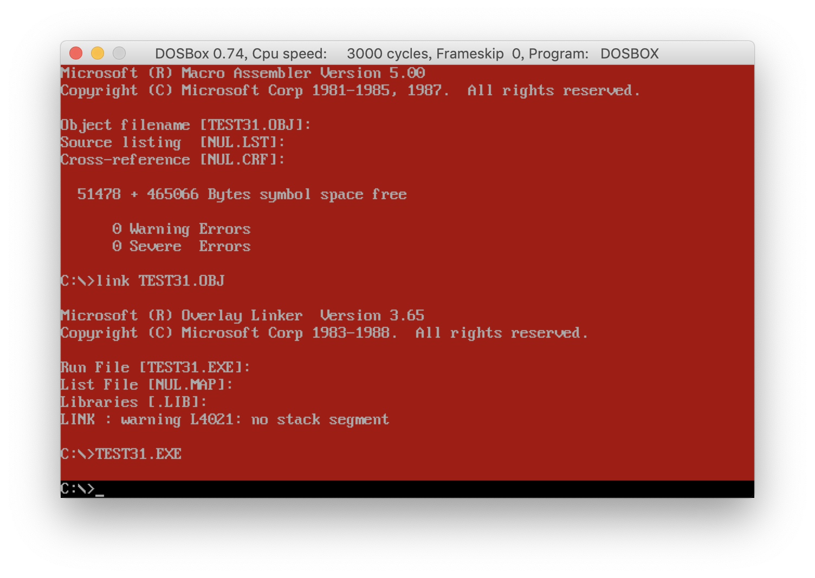Click the 'Copyright (C) Microsoft Corp 1983-1988' line
815x578 pixels.
[324, 333]
